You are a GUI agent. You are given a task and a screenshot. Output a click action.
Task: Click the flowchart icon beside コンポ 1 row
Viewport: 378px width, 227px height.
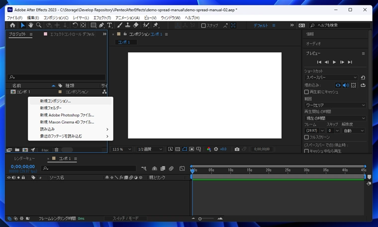click(104, 92)
